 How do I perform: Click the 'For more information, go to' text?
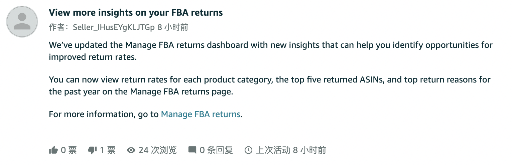tap(104, 114)
